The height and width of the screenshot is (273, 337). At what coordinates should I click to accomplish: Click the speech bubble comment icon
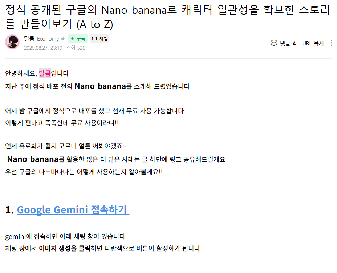coord(274,43)
